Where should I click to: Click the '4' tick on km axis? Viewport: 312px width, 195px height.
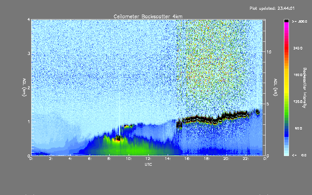(29, 20)
